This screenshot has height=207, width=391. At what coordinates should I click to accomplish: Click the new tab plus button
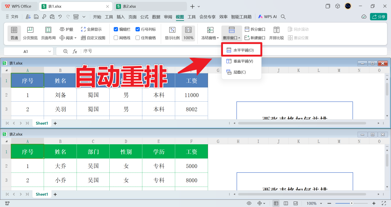[x=192, y=6]
